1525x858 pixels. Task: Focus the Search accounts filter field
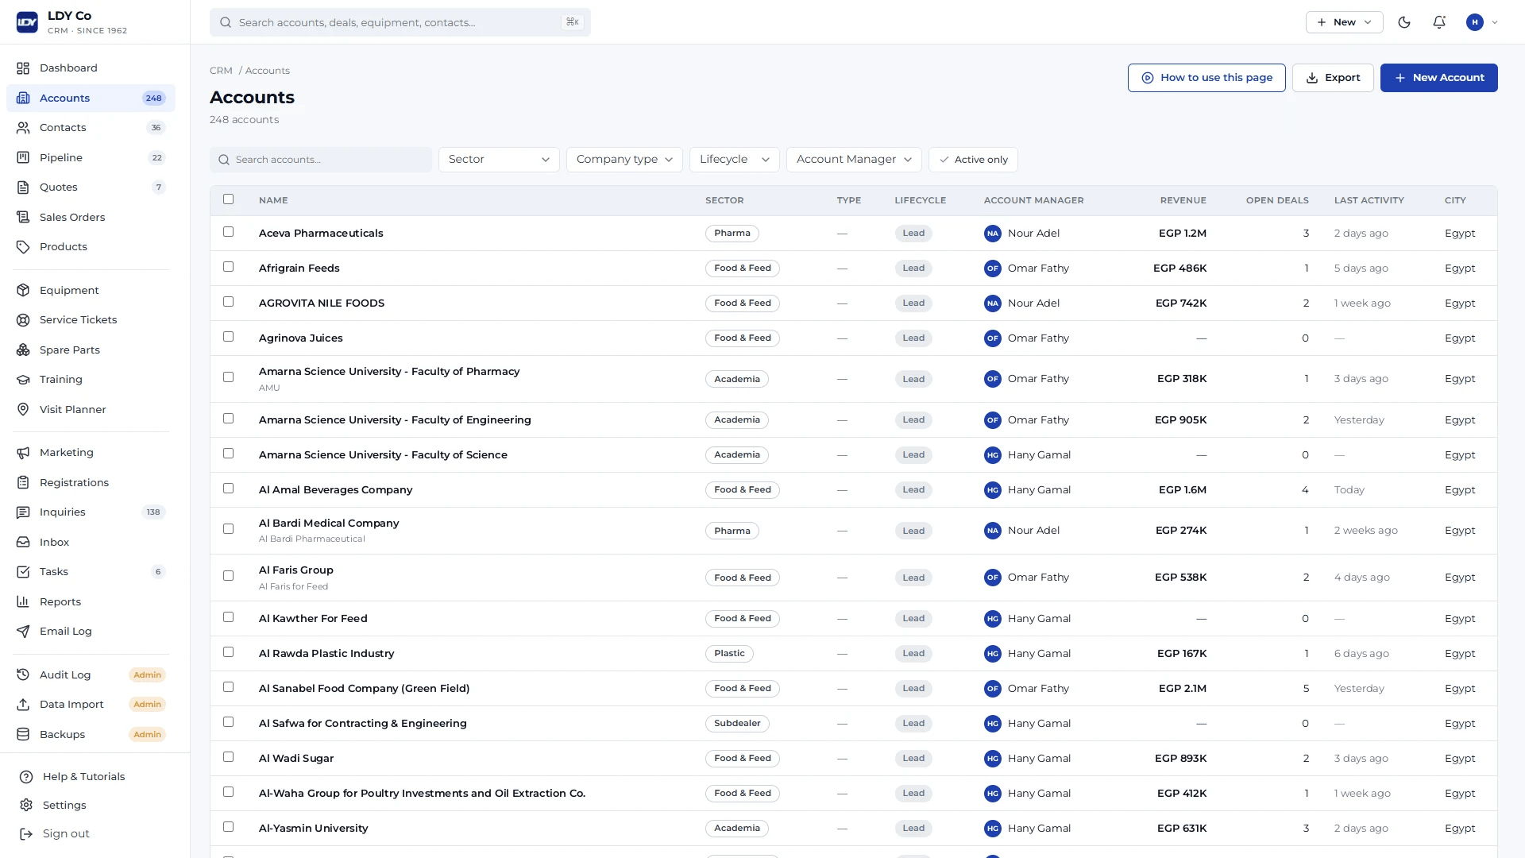click(x=321, y=160)
